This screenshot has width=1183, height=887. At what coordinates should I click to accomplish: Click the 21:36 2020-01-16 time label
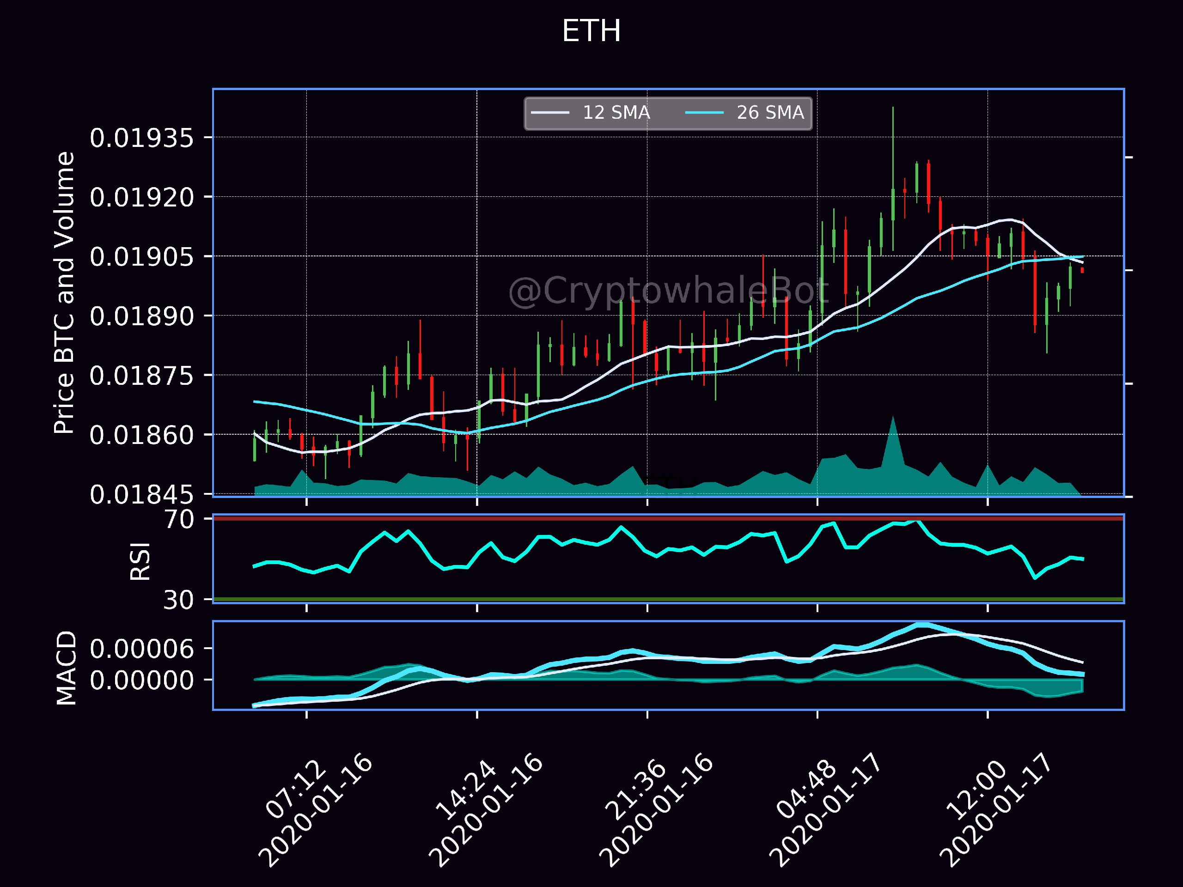pos(656,810)
